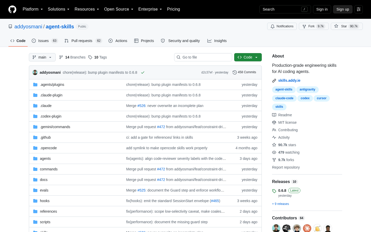Screen dimensions: 371x232
Task: Select the Code tab
Action: click(x=18, y=41)
